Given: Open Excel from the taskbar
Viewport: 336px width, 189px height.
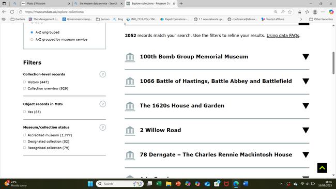Looking at the screenshot, I should point(159,184).
